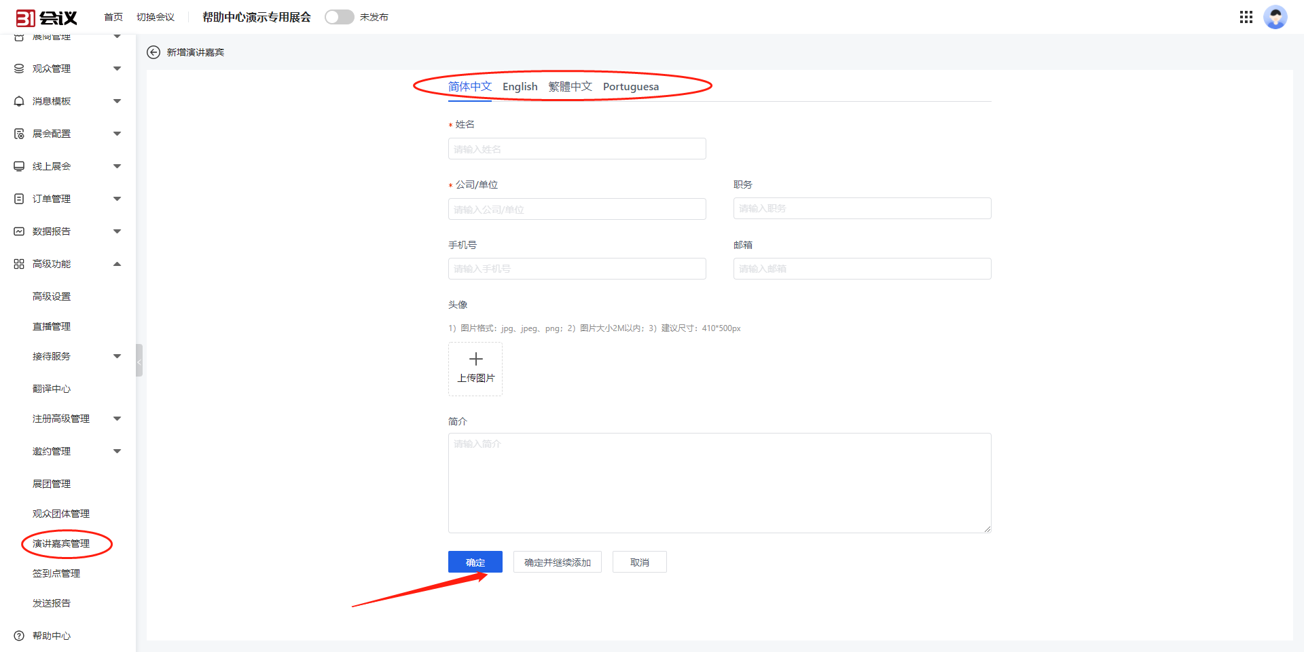Open 观众团体管理 in the sidebar
This screenshot has height=652, width=1304.
61,514
